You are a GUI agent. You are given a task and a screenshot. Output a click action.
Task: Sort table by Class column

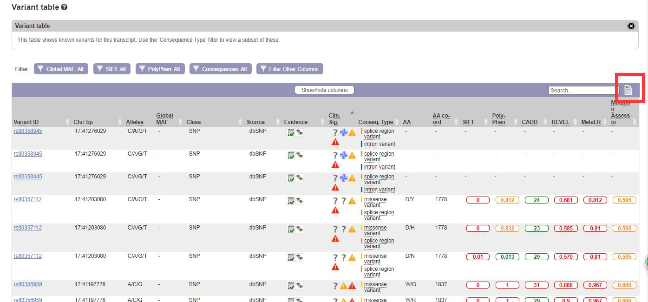pos(194,122)
